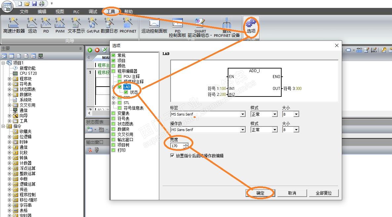Click the new project icon

[x=20, y=4]
